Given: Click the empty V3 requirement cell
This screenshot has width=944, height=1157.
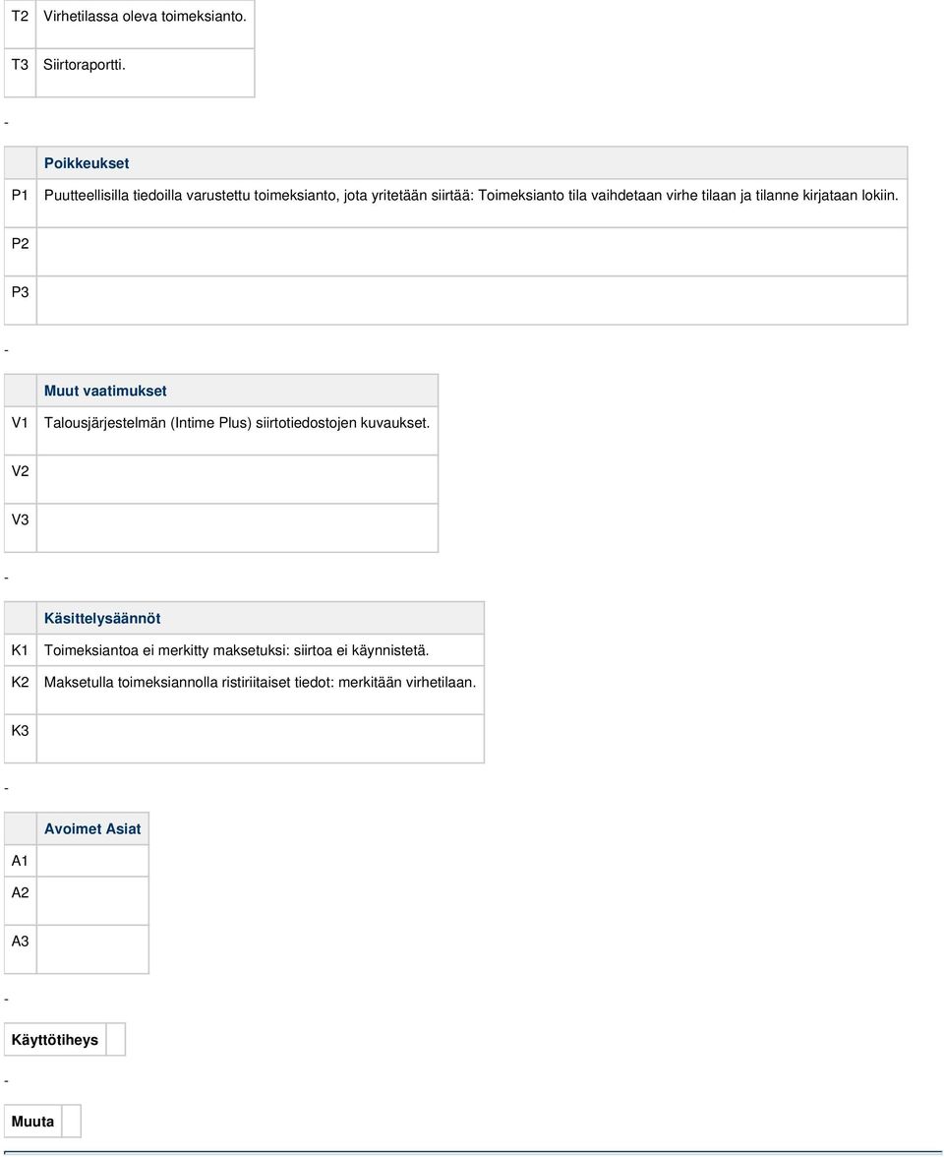Looking at the screenshot, I should coord(238,528).
